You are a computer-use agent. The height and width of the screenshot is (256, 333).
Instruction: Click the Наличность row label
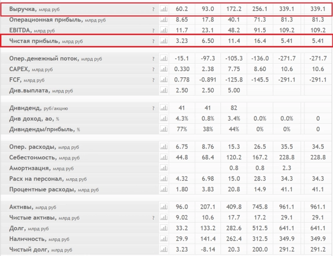[x=39, y=239]
